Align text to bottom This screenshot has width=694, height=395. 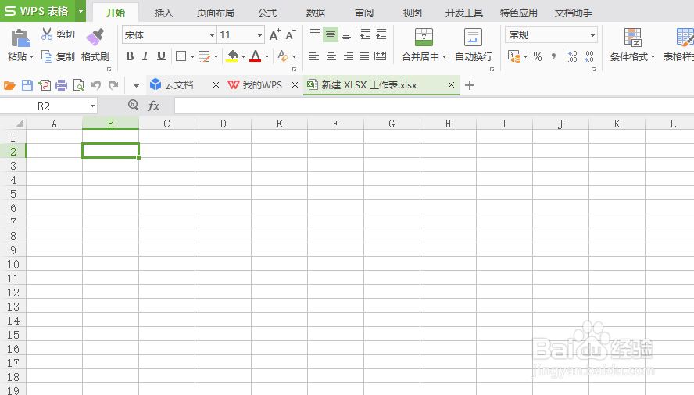click(x=346, y=34)
